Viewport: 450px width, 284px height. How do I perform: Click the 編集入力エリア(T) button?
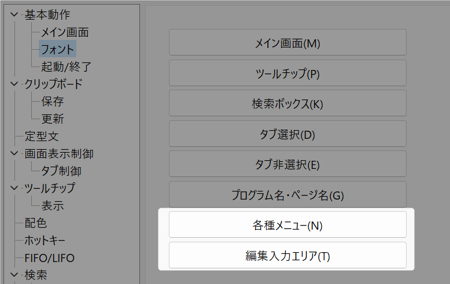(x=287, y=255)
